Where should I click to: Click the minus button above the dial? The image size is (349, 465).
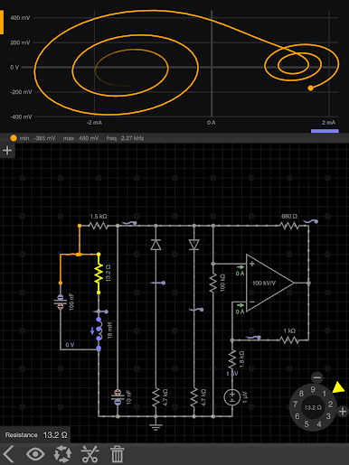[316, 377]
